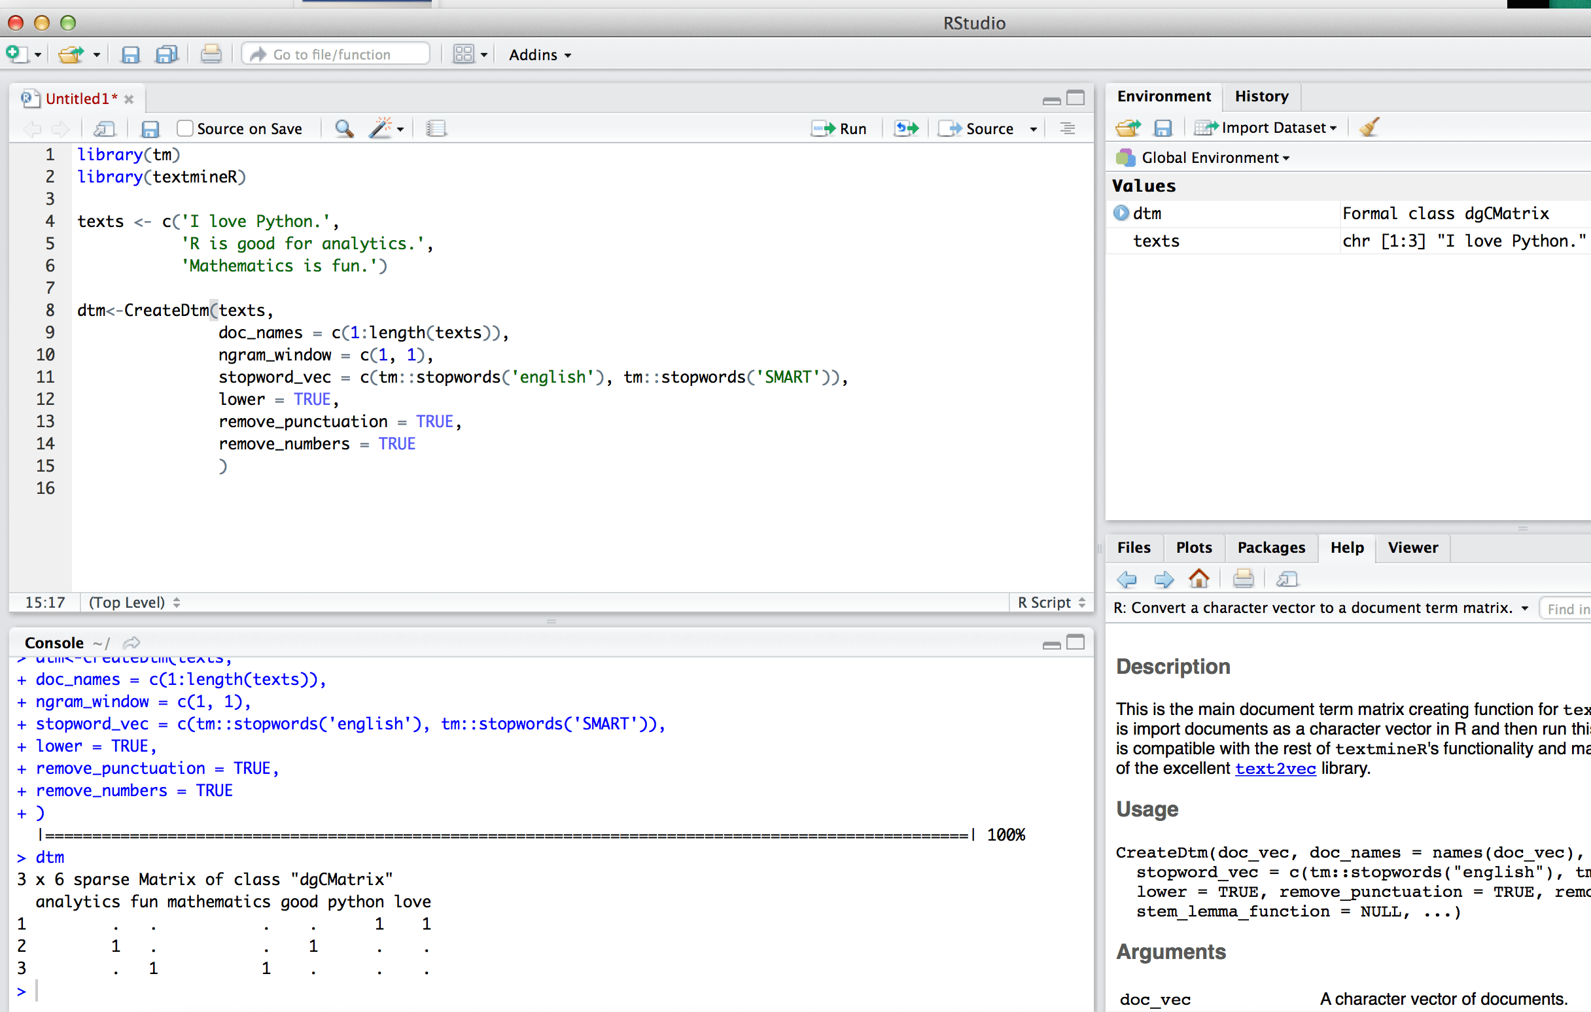Switch to the History tab
Screen dimensions: 1591x1012
pyautogui.click(x=1261, y=96)
